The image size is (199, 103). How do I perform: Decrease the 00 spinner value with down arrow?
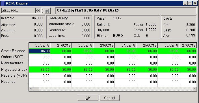coord(43,12)
